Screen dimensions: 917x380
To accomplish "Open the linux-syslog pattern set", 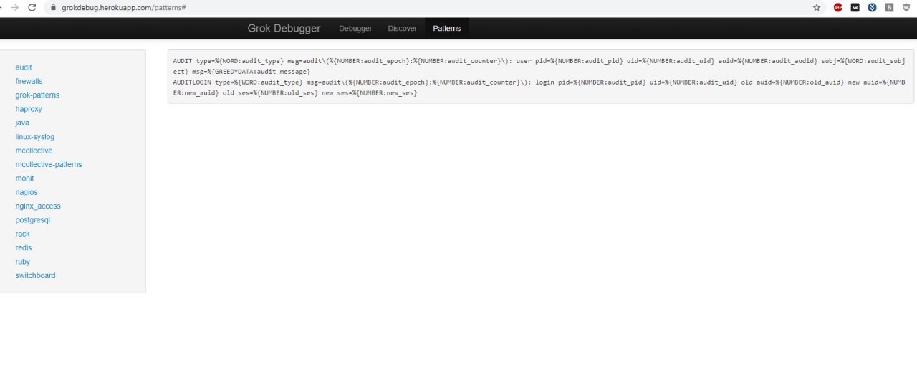I will point(35,136).
